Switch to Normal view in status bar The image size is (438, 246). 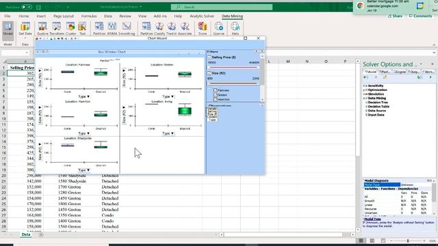(x=361, y=241)
